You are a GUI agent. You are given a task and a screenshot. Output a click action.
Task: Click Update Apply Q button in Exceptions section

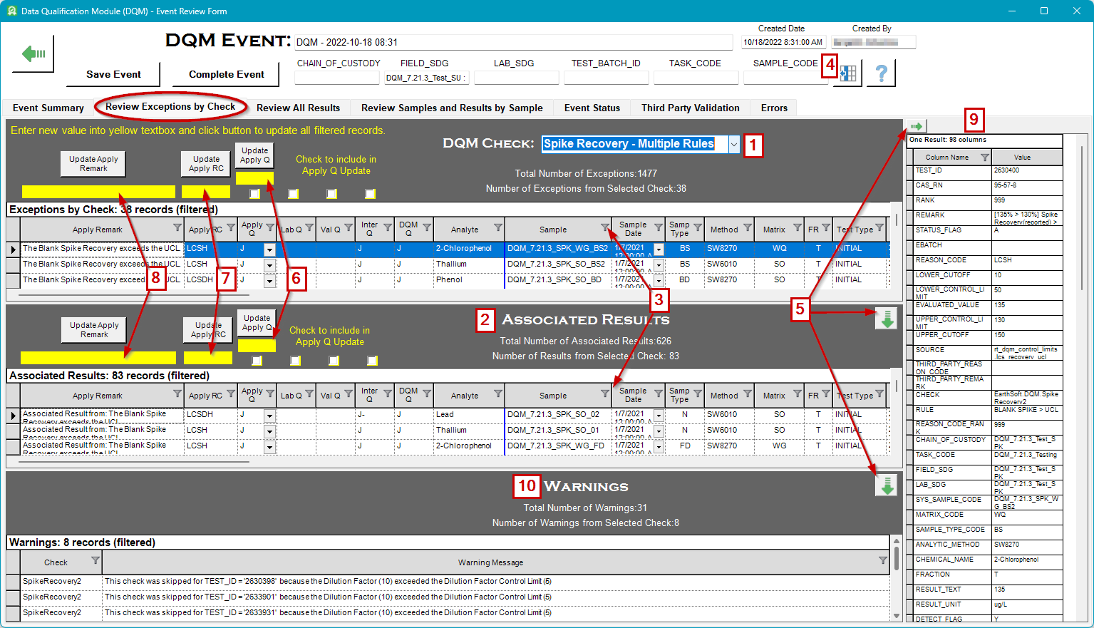[x=254, y=155]
